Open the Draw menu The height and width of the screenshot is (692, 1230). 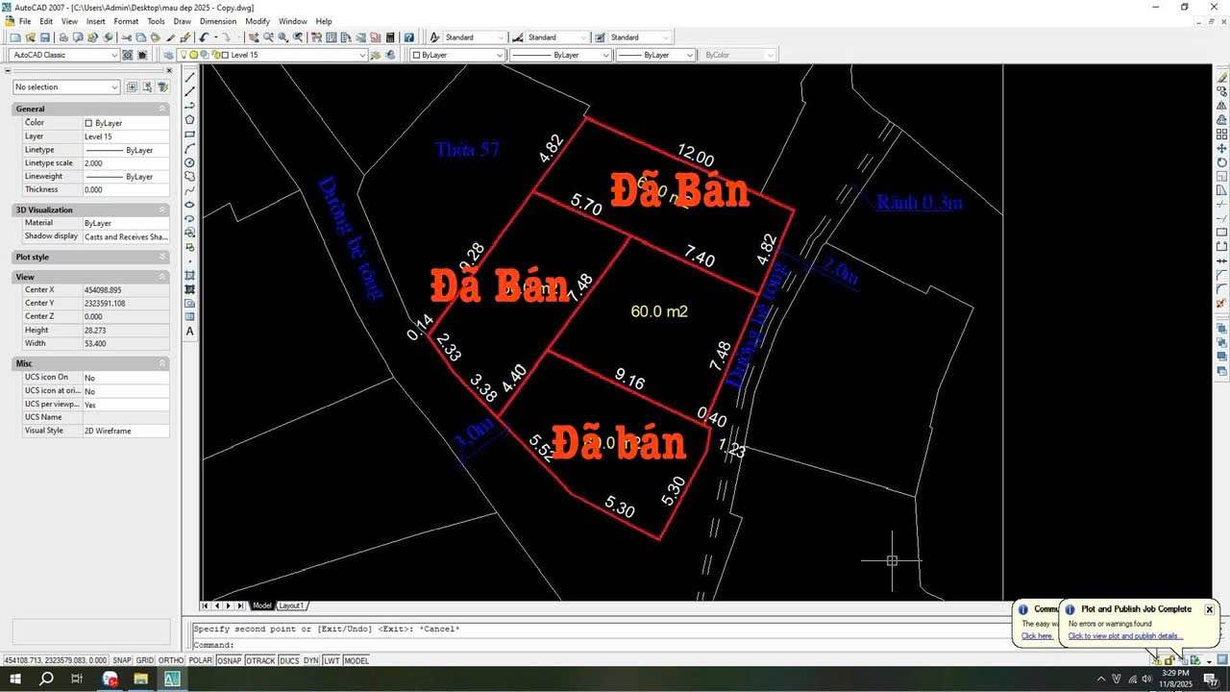click(x=183, y=21)
